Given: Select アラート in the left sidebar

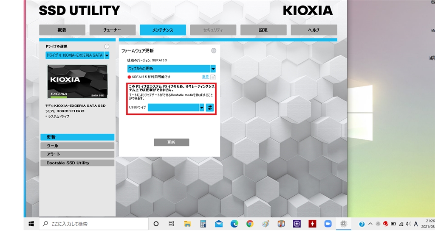Looking at the screenshot, I should (x=77, y=154).
